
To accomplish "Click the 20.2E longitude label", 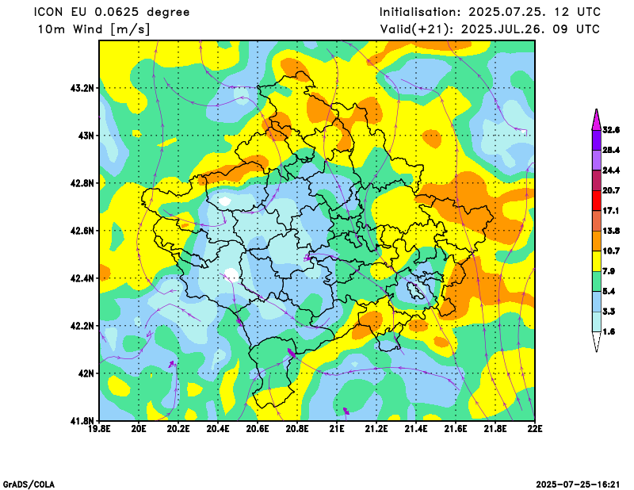I will pos(178,428).
